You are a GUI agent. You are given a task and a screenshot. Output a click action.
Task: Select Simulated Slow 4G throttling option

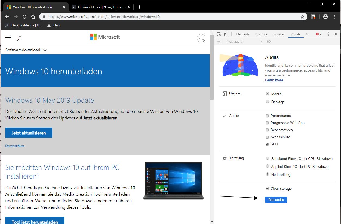pyautogui.click(x=268, y=158)
